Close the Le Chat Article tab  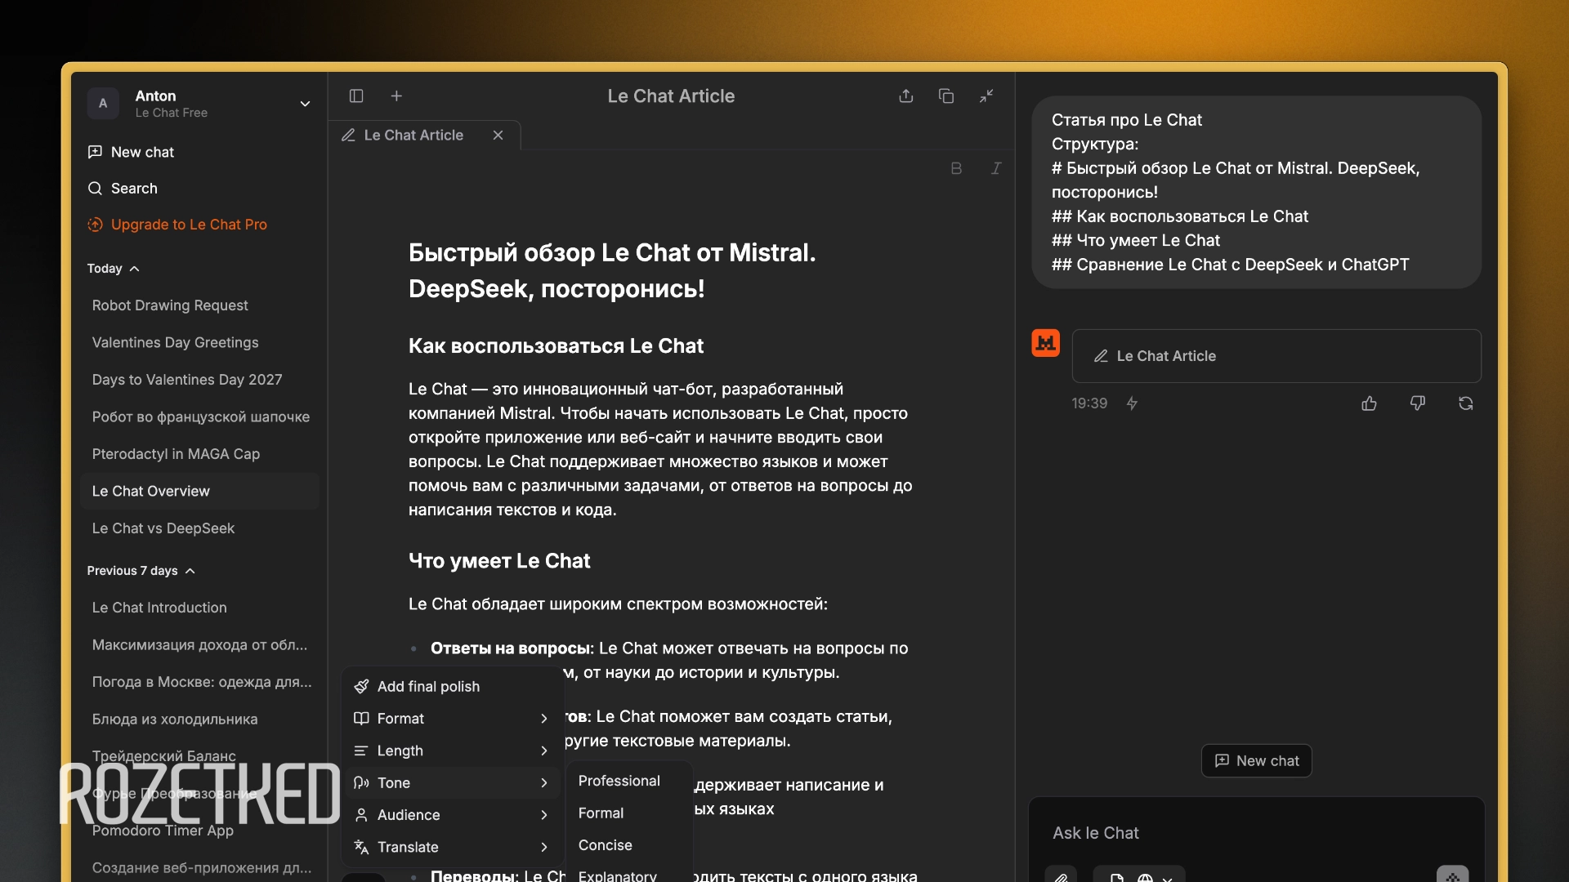[498, 136]
